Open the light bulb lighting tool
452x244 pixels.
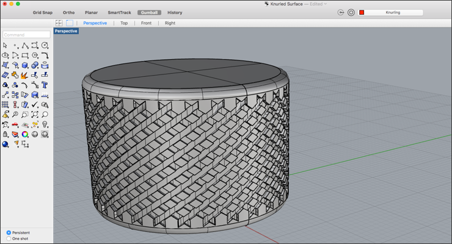[45, 124]
